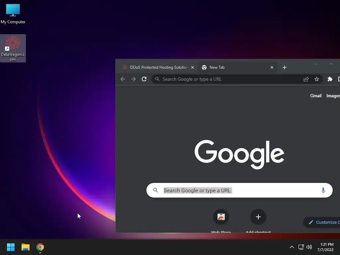The image size is (340, 255).
Task: Open the Images link
Action: [333, 96]
